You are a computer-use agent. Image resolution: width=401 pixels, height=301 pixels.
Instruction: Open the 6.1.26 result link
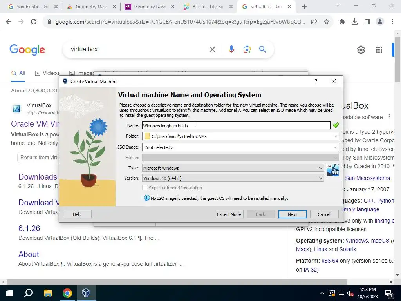point(29,228)
